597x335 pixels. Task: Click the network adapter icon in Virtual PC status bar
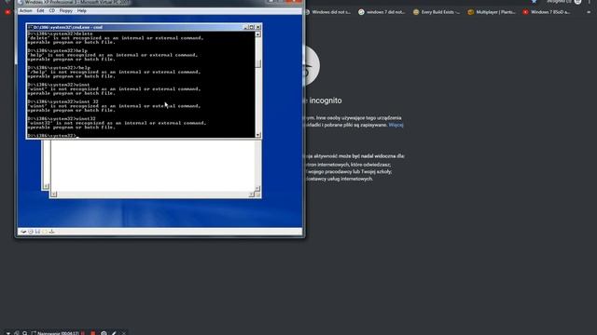[52, 232]
